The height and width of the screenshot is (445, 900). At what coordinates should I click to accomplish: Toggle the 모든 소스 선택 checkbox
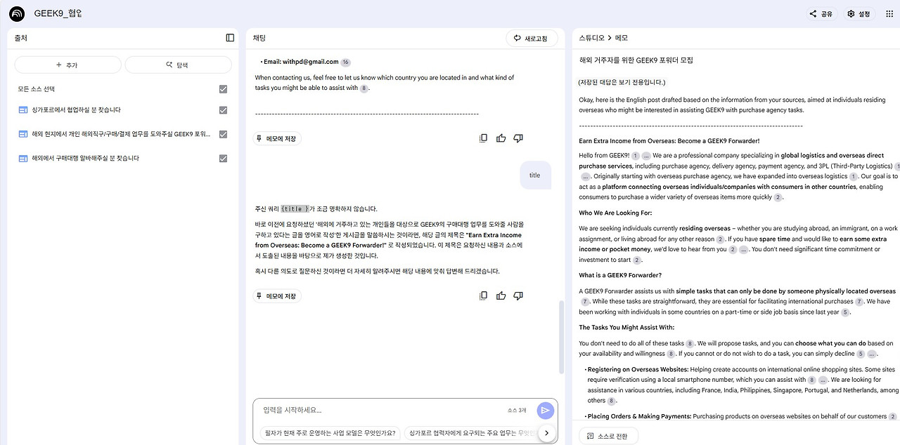click(223, 89)
